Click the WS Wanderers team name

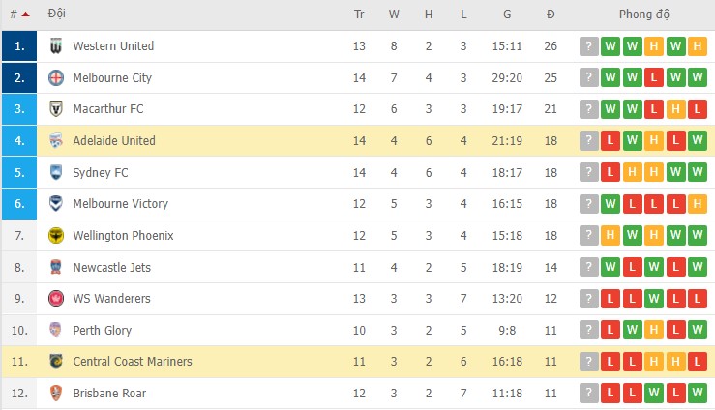[x=111, y=299]
